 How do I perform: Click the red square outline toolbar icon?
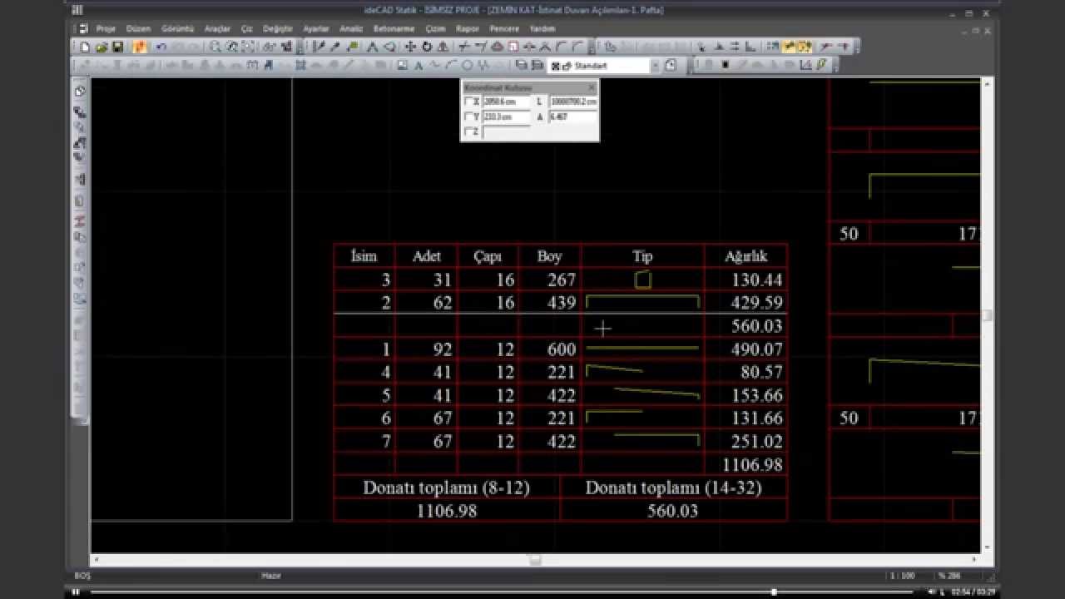coord(513,47)
